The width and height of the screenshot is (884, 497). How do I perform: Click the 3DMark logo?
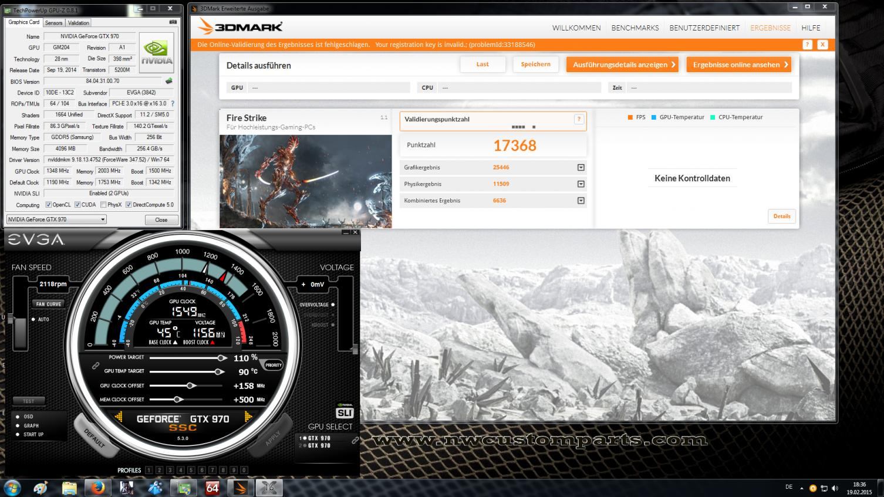240,26
